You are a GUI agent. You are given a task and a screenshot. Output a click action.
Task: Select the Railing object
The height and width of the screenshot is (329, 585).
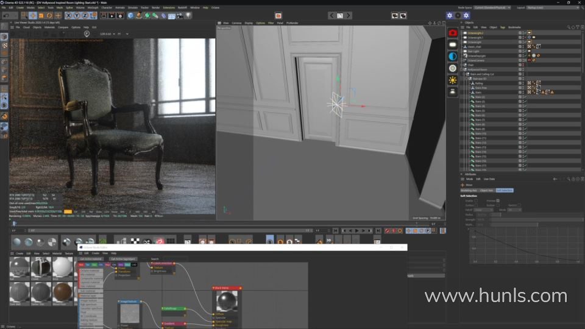point(479,83)
